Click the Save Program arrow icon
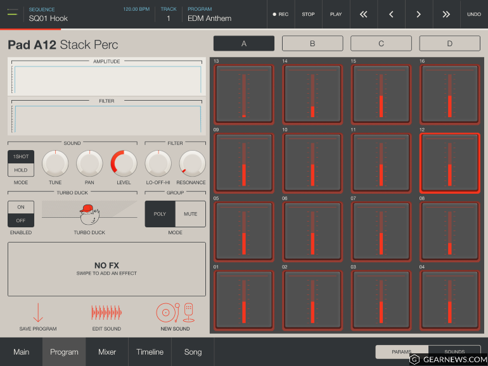This screenshot has width=488, height=366. click(x=38, y=313)
